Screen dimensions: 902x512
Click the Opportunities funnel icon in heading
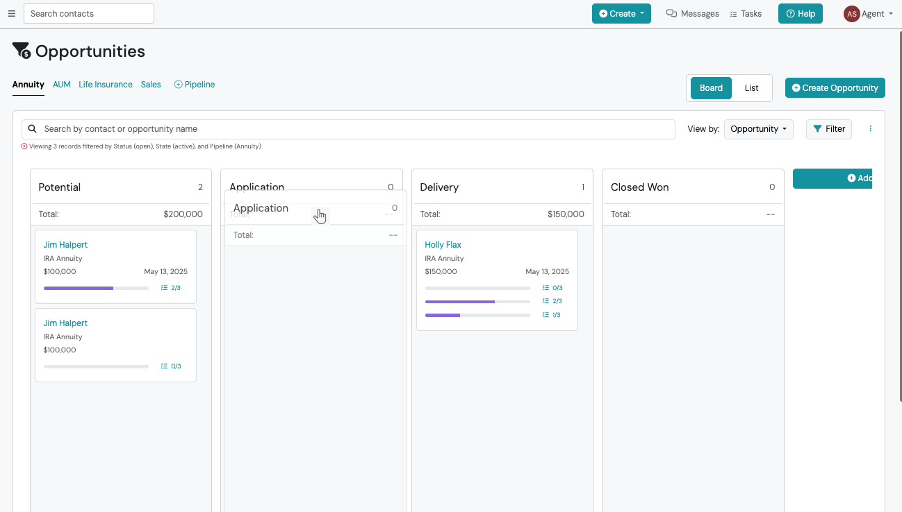pos(22,51)
